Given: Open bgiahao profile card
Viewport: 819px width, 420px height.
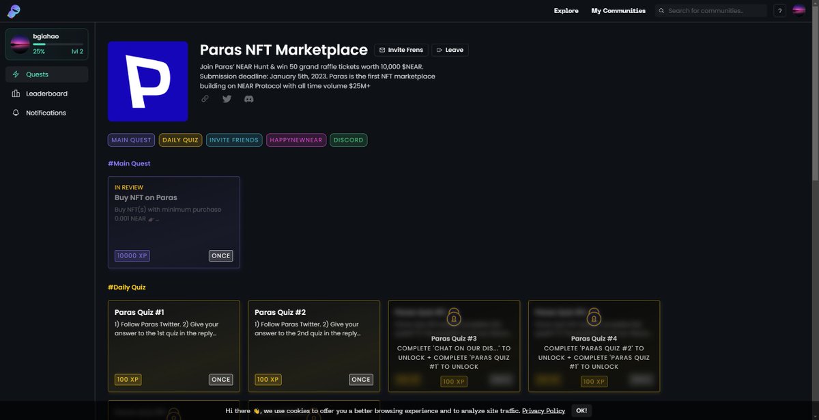Looking at the screenshot, I should click(47, 44).
